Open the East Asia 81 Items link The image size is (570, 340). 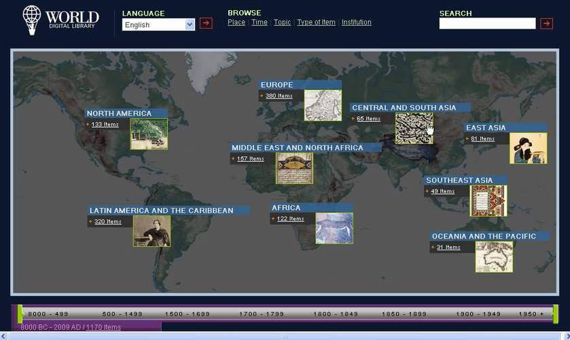click(x=482, y=138)
